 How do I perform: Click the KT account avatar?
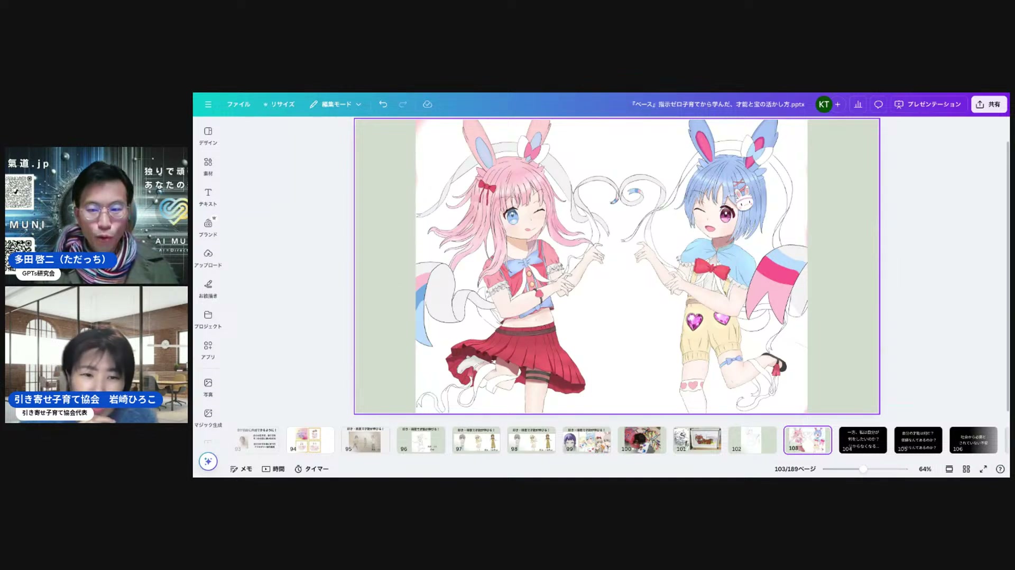(x=824, y=104)
